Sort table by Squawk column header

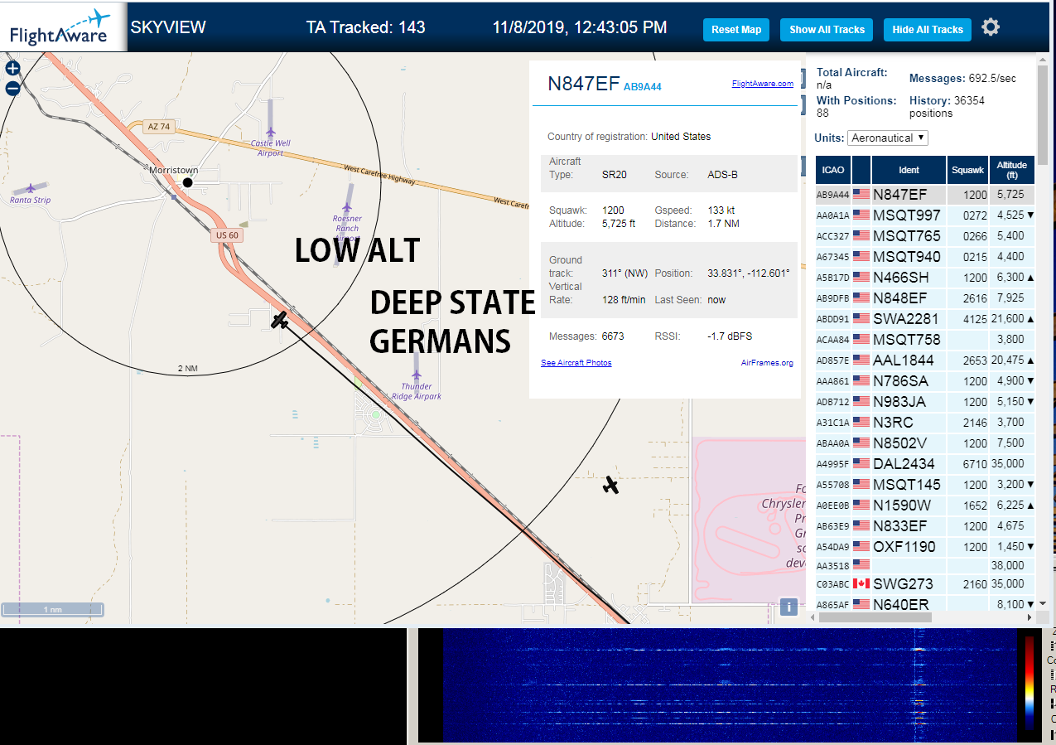pyautogui.click(x=968, y=170)
